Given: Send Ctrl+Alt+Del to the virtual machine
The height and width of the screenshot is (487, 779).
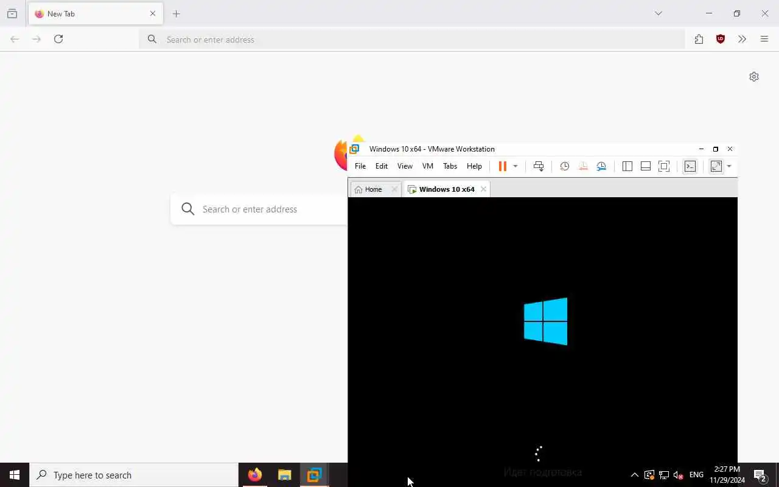Looking at the screenshot, I should pyautogui.click(x=539, y=166).
